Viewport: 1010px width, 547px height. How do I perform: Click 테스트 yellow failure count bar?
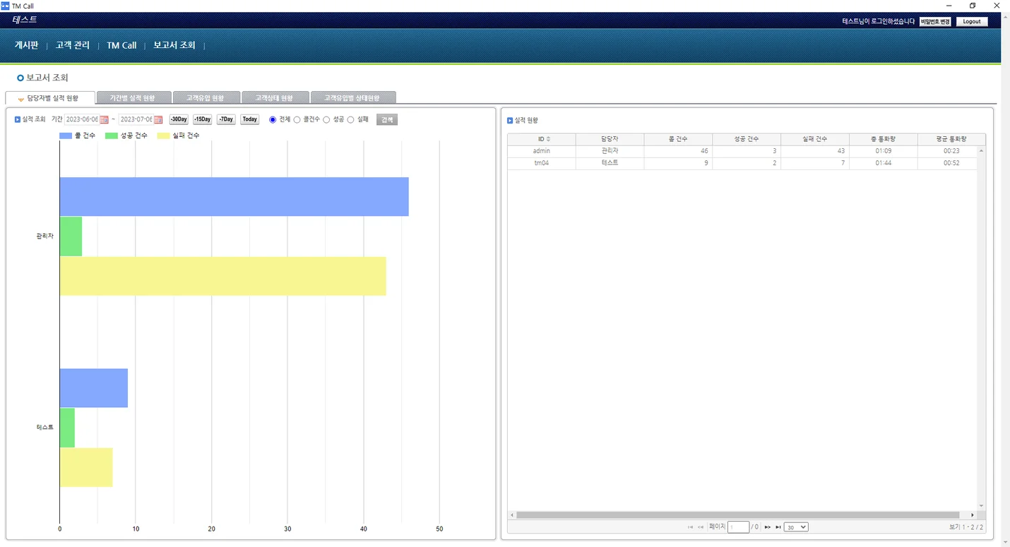pyautogui.click(x=85, y=467)
